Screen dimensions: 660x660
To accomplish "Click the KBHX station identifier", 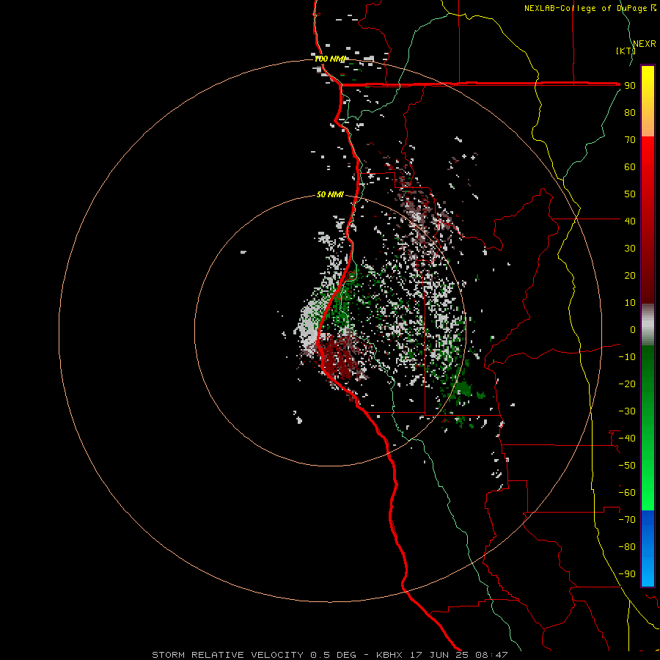I will point(389,655).
